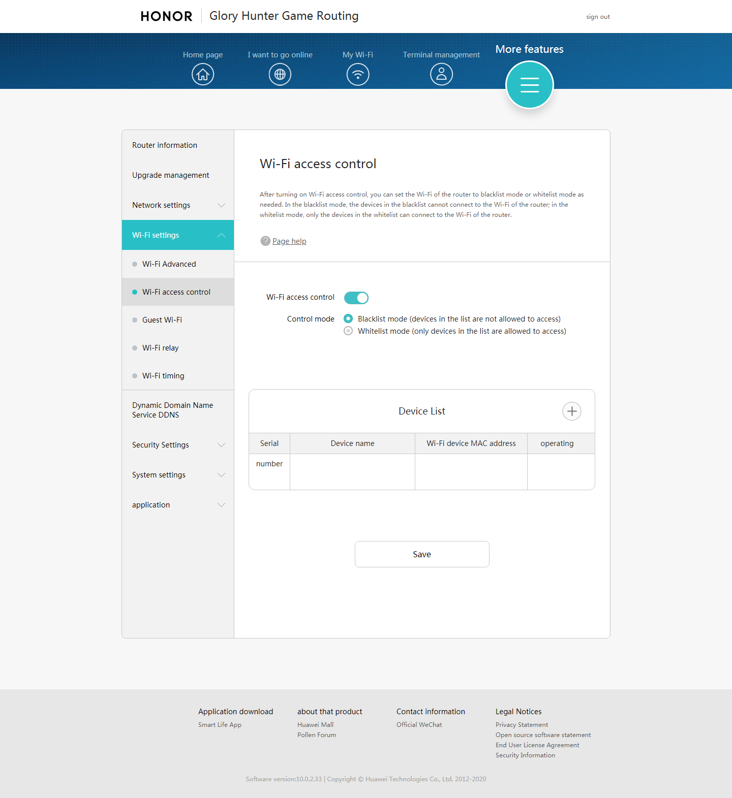Expand the System settings chevron
The width and height of the screenshot is (732, 798).
coord(221,475)
